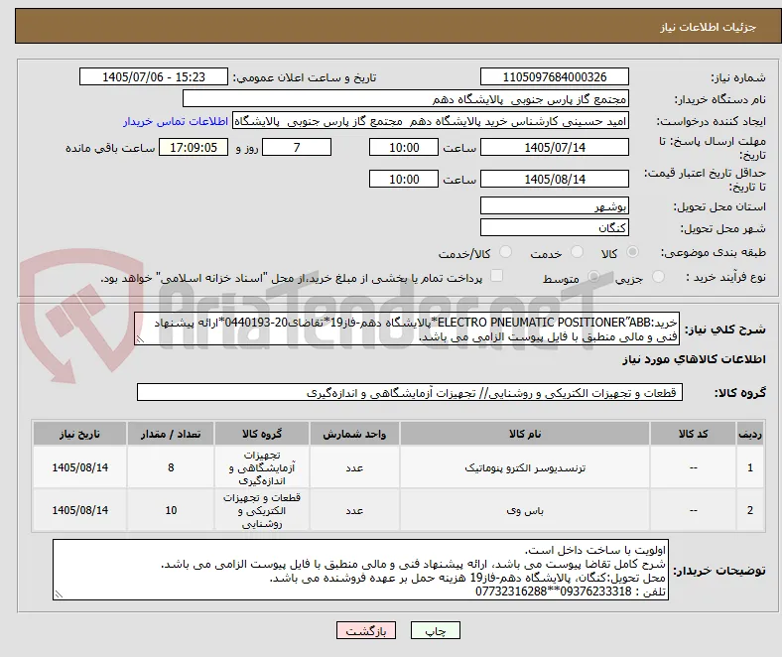Click the عدد unit cell in row 1
Viewport: 782px width, 657px height.
point(354,467)
